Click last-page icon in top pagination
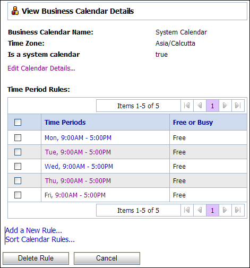 (238, 106)
